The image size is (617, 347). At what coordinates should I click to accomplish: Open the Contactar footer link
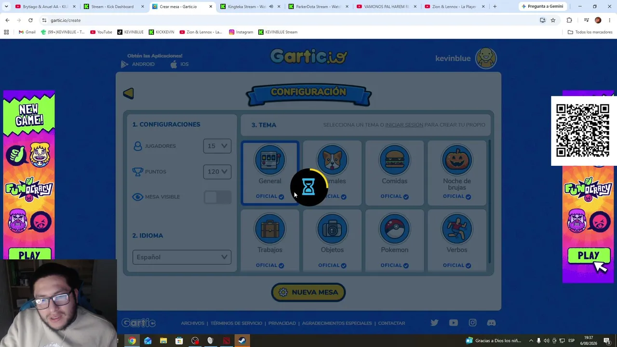tap(391, 323)
